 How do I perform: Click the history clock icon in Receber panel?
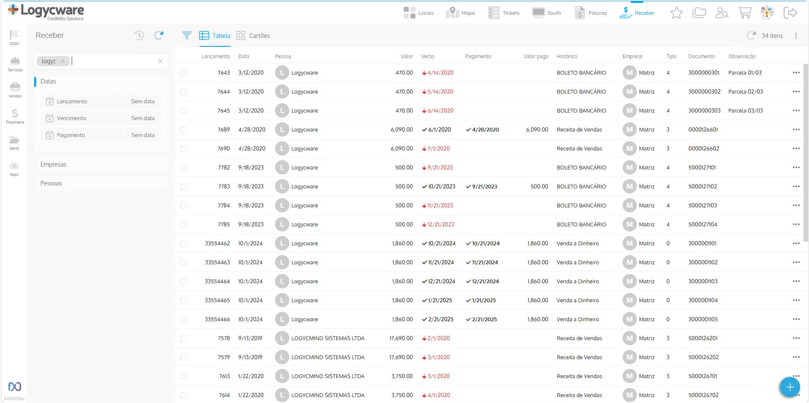(139, 35)
